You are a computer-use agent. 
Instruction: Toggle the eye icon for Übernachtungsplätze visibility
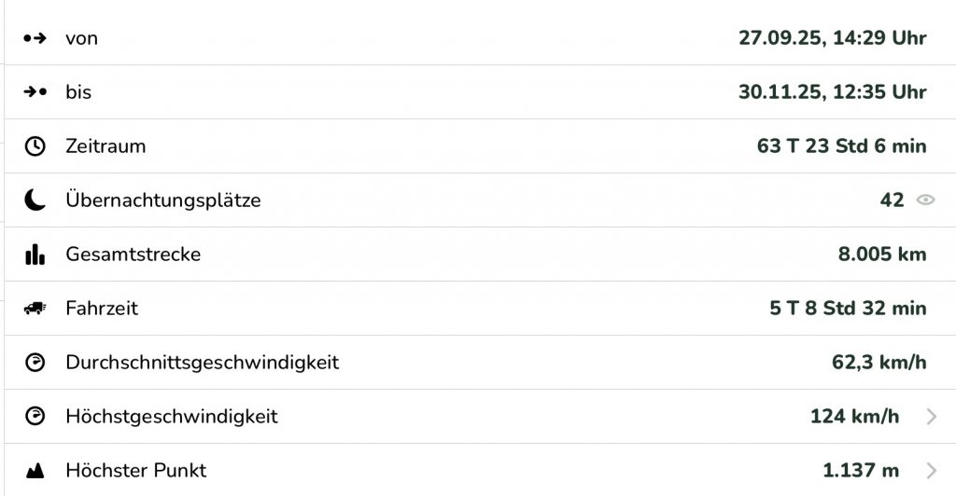tap(925, 200)
